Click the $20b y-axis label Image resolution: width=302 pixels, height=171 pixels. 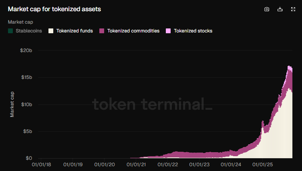(26, 50)
